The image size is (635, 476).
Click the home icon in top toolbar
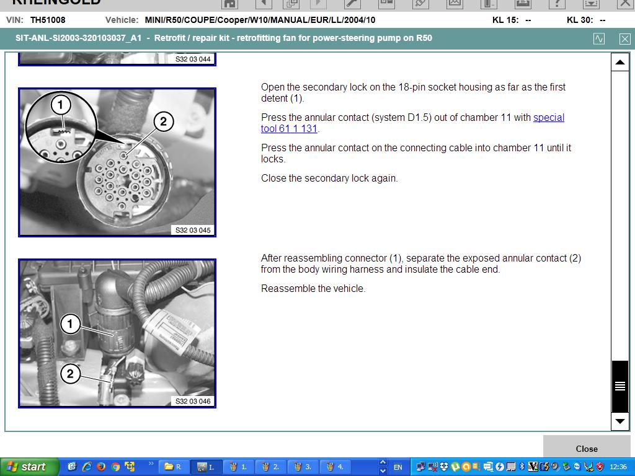point(230,3)
